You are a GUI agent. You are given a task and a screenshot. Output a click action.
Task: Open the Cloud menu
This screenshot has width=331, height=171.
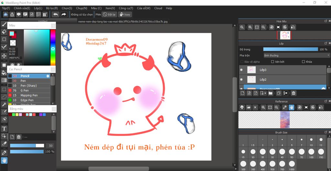[x=158, y=8]
